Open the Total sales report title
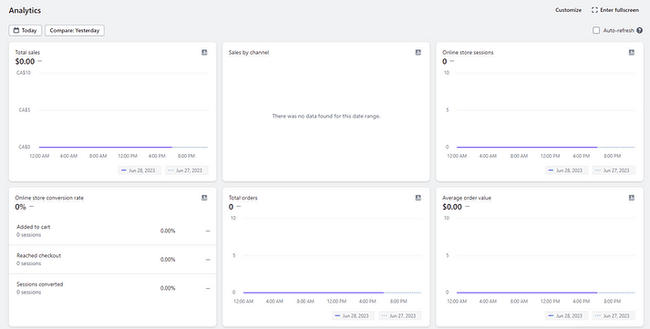This screenshot has width=650, height=329. click(27, 52)
